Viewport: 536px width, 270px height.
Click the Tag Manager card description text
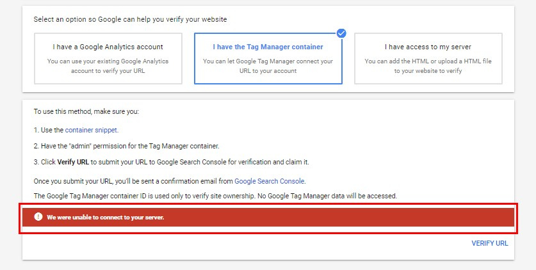pos(268,66)
